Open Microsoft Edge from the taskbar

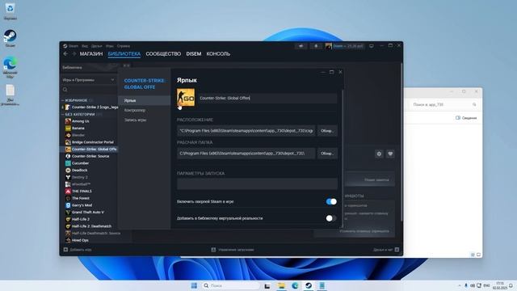(x=295, y=285)
